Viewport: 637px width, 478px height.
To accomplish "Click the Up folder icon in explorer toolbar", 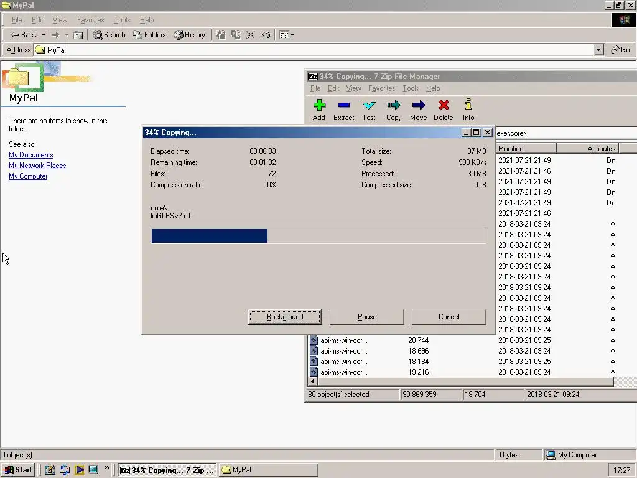I will tap(78, 35).
